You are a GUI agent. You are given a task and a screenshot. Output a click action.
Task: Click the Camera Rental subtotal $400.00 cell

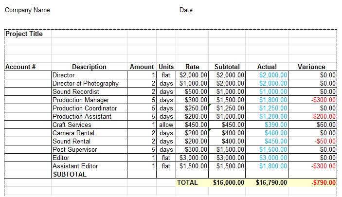pyautogui.click(x=227, y=133)
